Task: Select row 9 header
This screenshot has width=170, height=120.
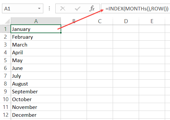Action: pyautogui.click(x=5, y=91)
